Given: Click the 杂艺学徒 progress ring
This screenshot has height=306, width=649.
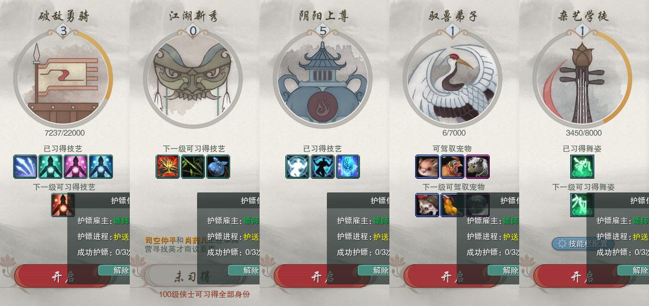Looking at the screenshot, I should 582,77.
